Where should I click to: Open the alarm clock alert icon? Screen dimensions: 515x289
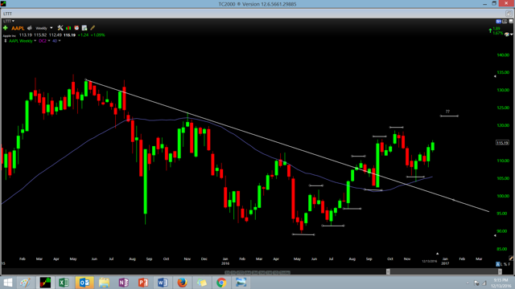pos(76,28)
